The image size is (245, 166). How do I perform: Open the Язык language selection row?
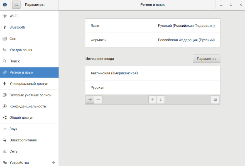(152, 26)
